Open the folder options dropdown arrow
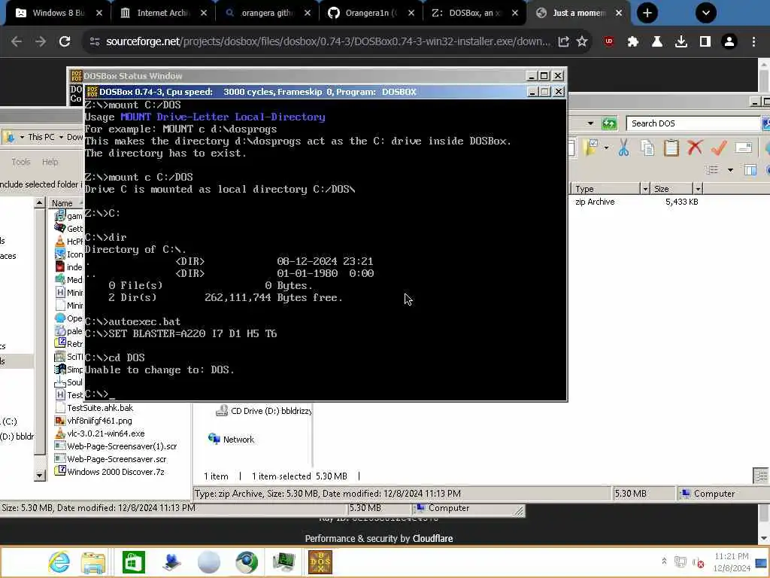 coord(607,148)
